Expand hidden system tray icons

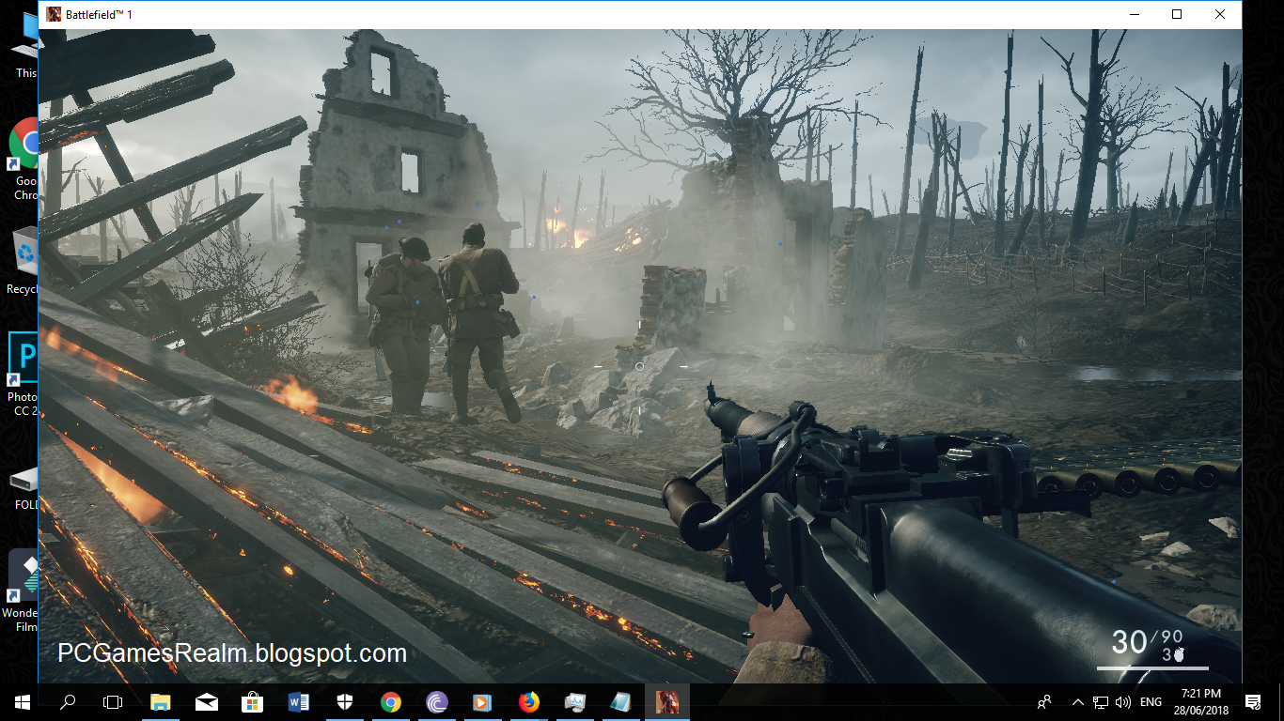(1078, 701)
